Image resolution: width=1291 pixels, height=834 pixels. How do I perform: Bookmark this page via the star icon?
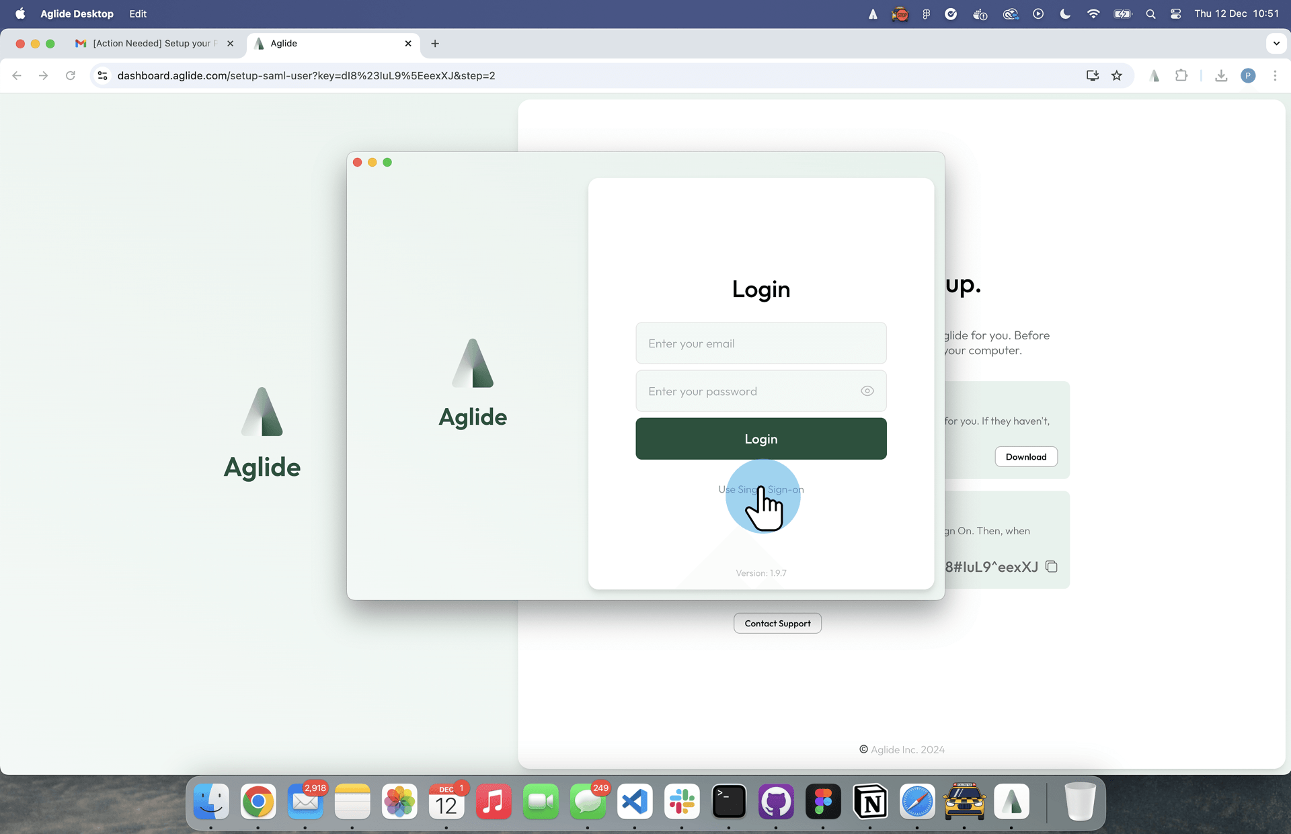pyautogui.click(x=1117, y=75)
